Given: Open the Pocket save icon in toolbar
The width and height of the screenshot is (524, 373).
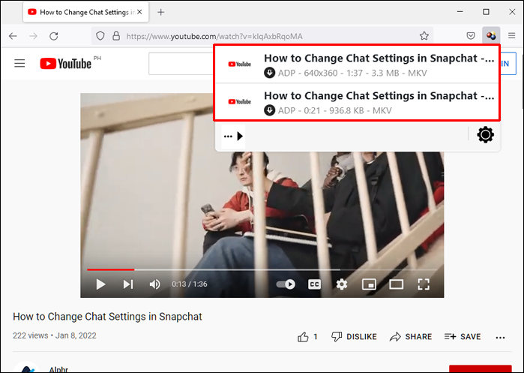Looking at the screenshot, I should (471, 35).
